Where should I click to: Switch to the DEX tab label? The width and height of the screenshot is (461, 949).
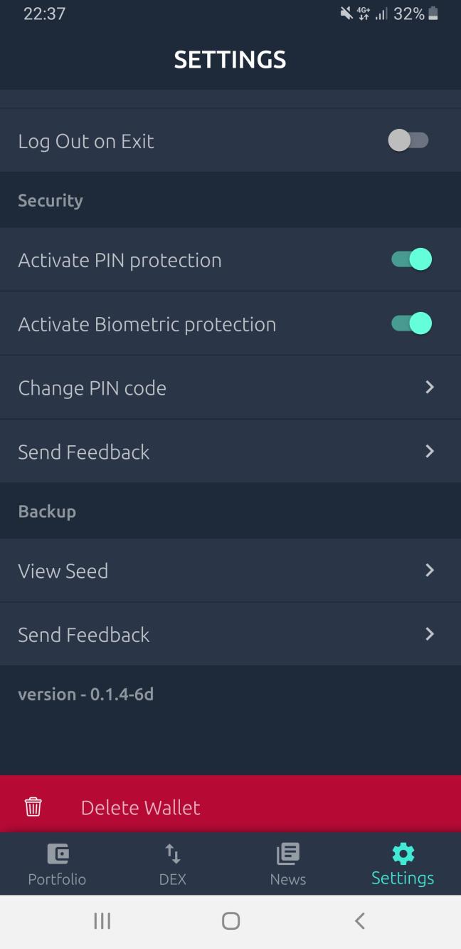(x=173, y=879)
